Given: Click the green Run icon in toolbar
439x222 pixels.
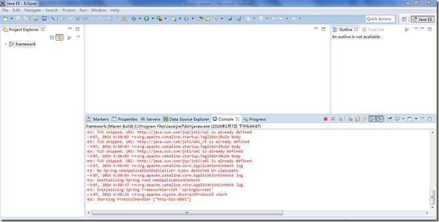Looking at the screenshot, I should pyautogui.click(x=147, y=19).
